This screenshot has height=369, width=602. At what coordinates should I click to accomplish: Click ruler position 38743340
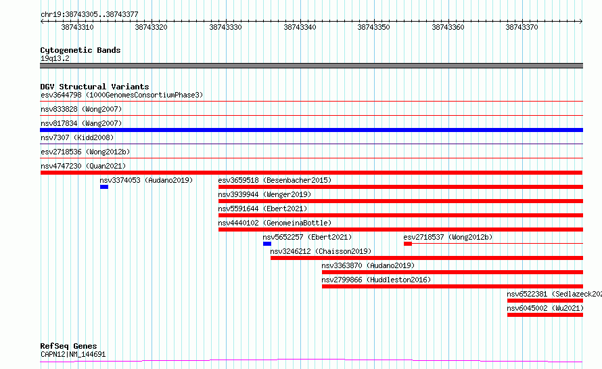(x=300, y=27)
